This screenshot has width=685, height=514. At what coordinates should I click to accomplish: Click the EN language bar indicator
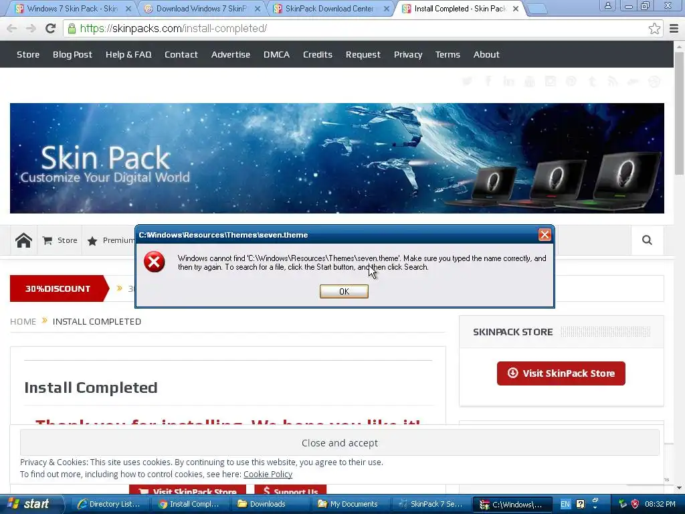[565, 504]
